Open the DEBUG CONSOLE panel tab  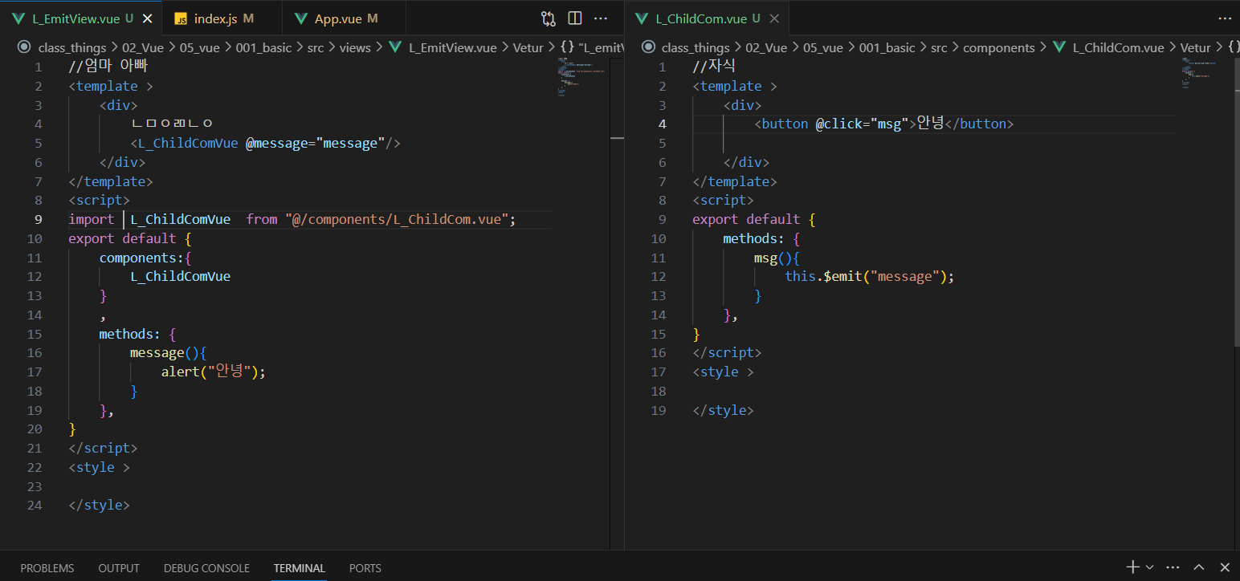pyautogui.click(x=206, y=567)
